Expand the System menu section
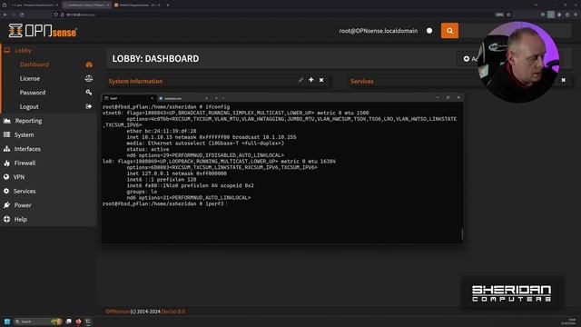581x327 pixels. pyautogui.click(x=24, y=135)
